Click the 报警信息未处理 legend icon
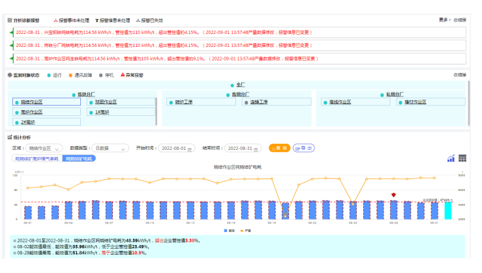 (97, 20)
